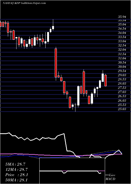Select the 35.94 price axis label
Viewport: 131px width, 184px height.
[x=122, y=17]
